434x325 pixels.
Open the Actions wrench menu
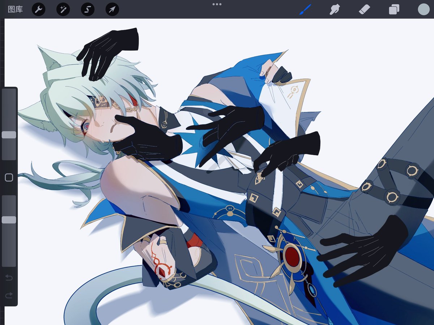39,9
